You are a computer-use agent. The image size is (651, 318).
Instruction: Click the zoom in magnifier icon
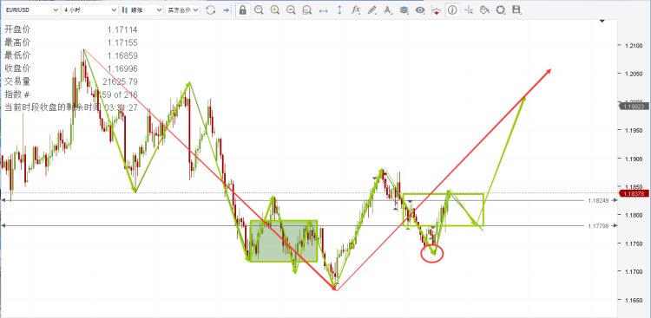(274, 10)
